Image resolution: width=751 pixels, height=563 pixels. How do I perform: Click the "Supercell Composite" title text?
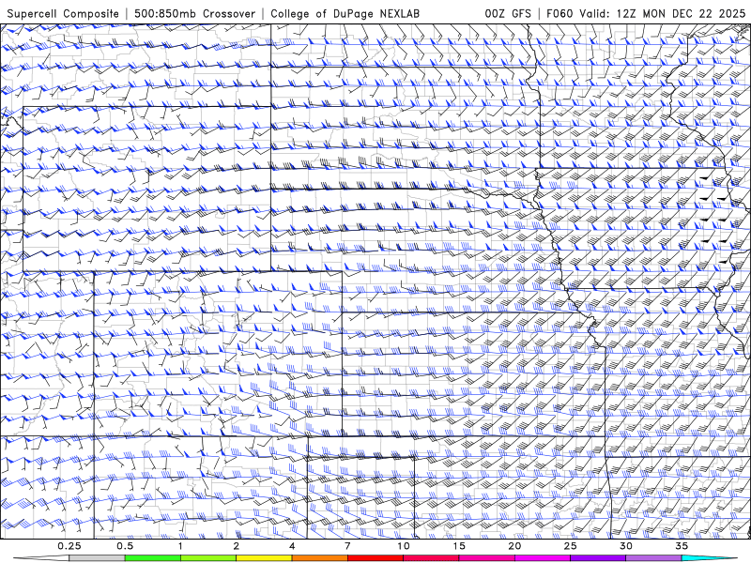click(x=63, y=13)
